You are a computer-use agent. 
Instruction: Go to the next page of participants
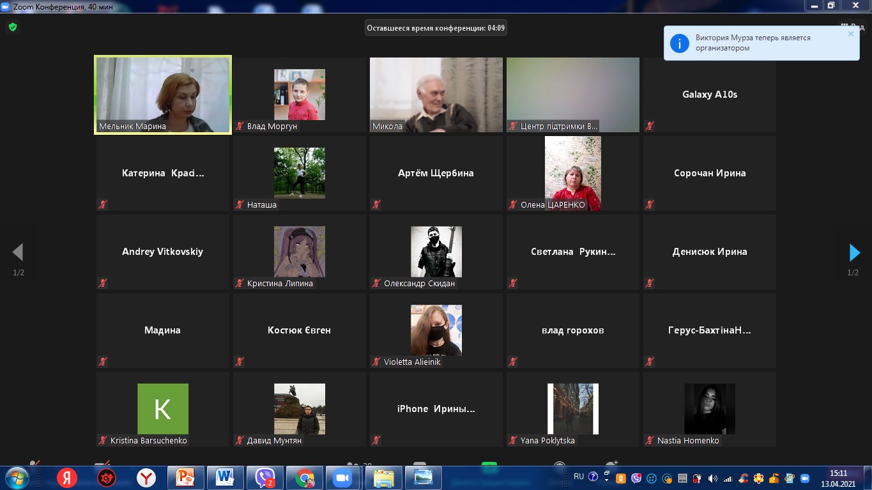(854, 253)
